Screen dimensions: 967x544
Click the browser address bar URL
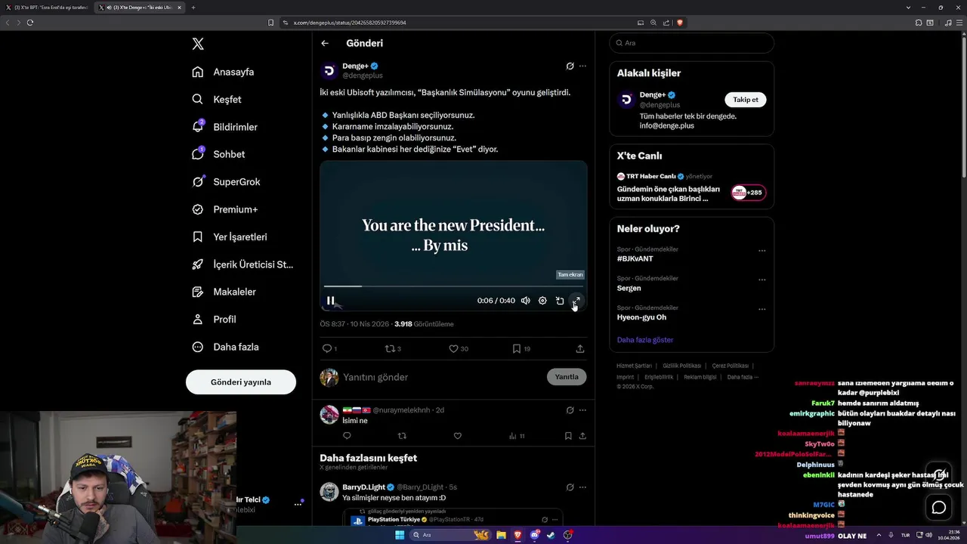point(348,23)
